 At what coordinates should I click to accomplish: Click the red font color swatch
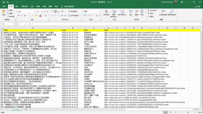coord(40,16)
